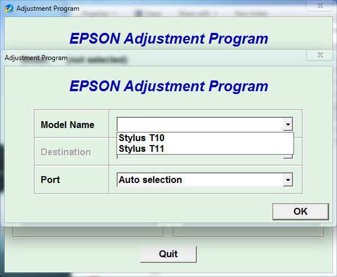Close the background Adjustment Program window

320,6
